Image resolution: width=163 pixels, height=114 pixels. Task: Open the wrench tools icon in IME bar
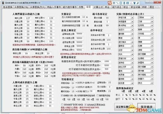point(138,3)
